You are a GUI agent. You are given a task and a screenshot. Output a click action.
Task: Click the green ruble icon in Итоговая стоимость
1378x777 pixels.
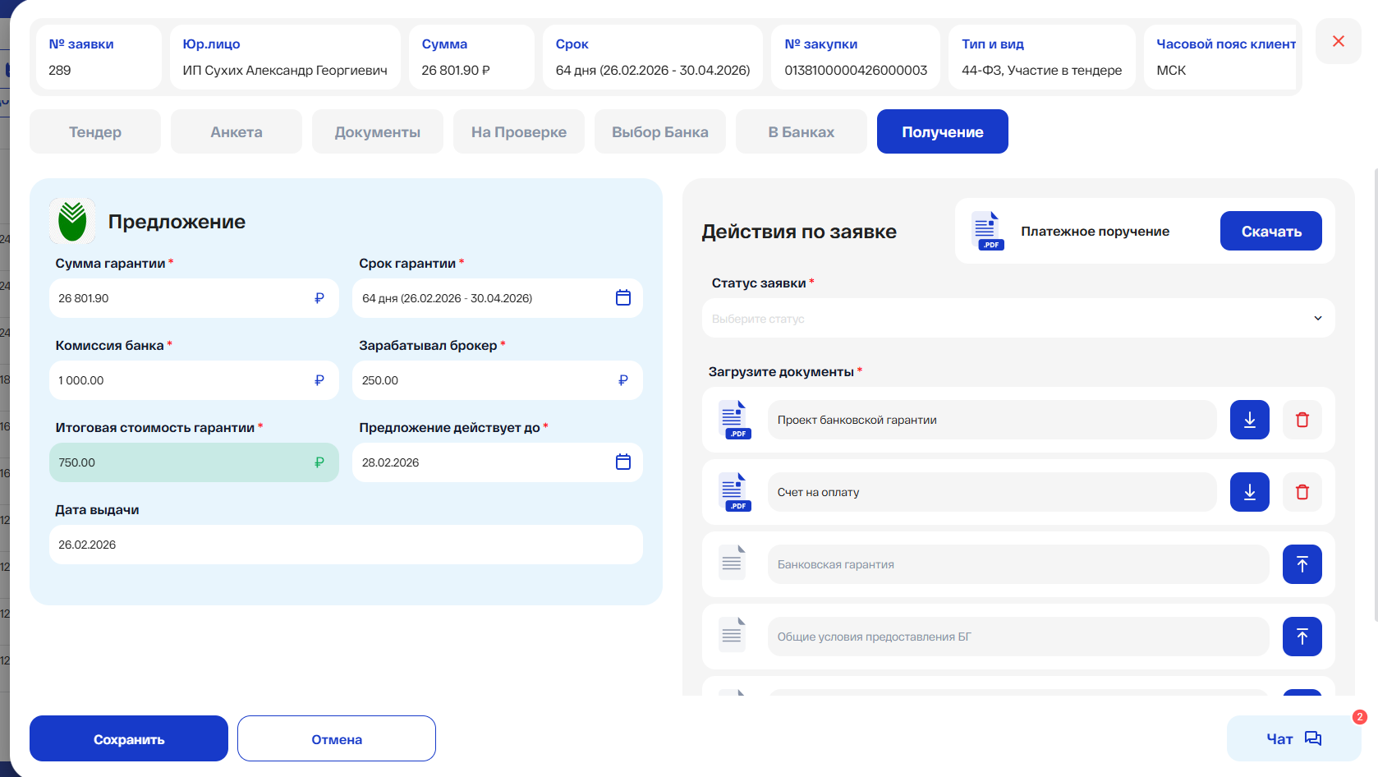319,462
